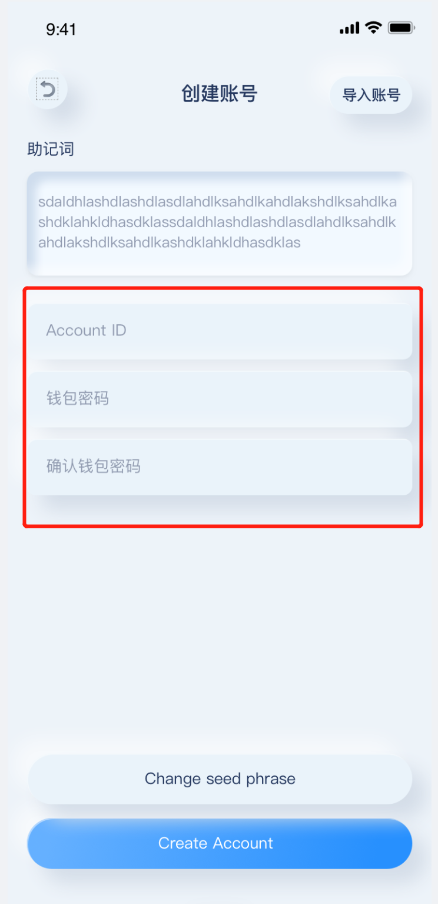Click the first line of the seed phrase

(217, 202)
